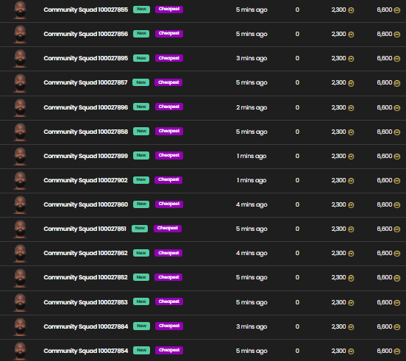Click coin icon beside 6,600 in Squad 100027852 row
406x361 pixels.
point(397,279)
